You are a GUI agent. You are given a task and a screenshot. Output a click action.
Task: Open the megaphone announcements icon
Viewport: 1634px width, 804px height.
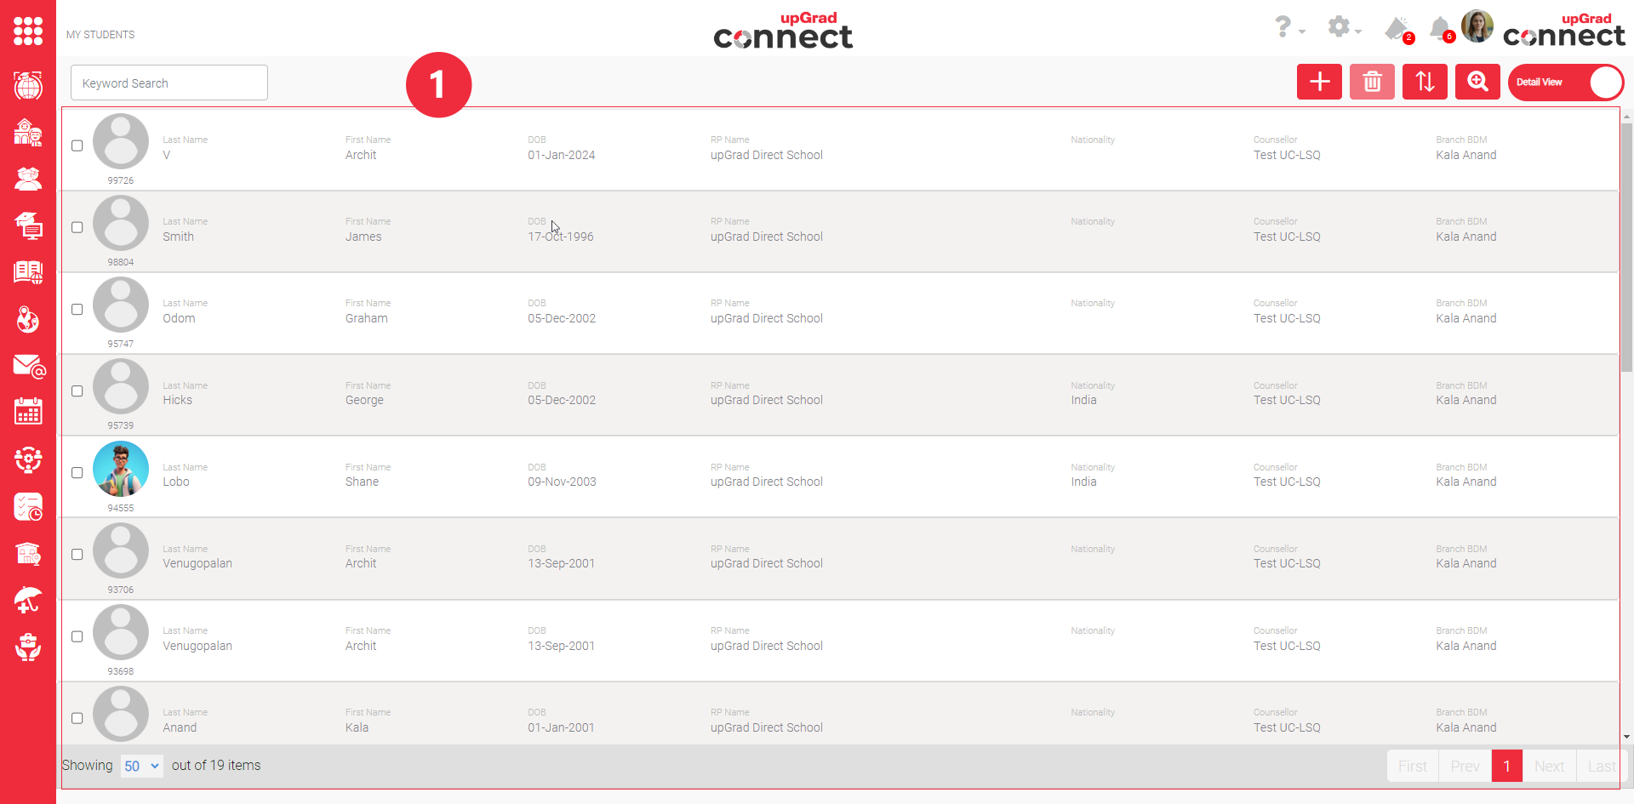click(1397, 29)
